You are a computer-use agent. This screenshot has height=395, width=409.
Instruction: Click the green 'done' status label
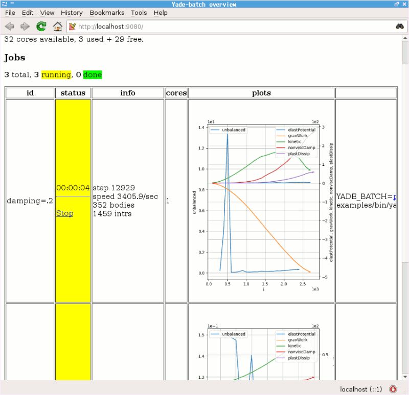[x=93, y=75]
